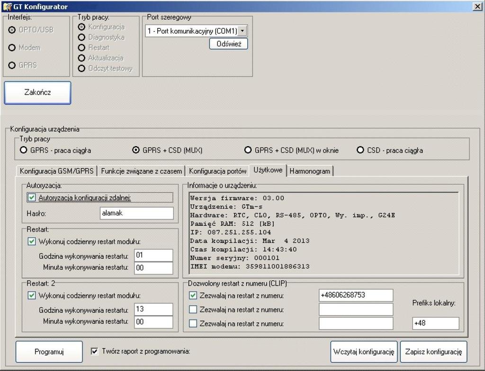Enable third Zezwalaj na restart z numeru checkbox
The height and width of the screenshot is (371, 485).
(x=193, y=324)
